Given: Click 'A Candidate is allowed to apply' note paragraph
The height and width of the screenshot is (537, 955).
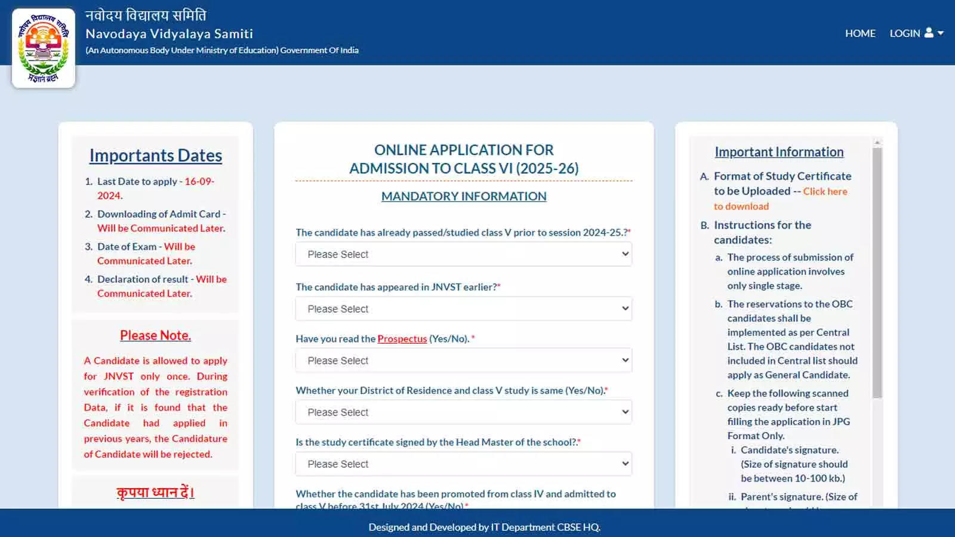Looking at the screenshot, I should 155,407.
